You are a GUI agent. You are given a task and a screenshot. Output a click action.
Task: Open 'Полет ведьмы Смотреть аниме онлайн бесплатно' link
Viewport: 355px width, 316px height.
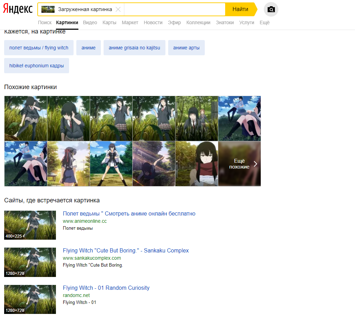(129, 214)
